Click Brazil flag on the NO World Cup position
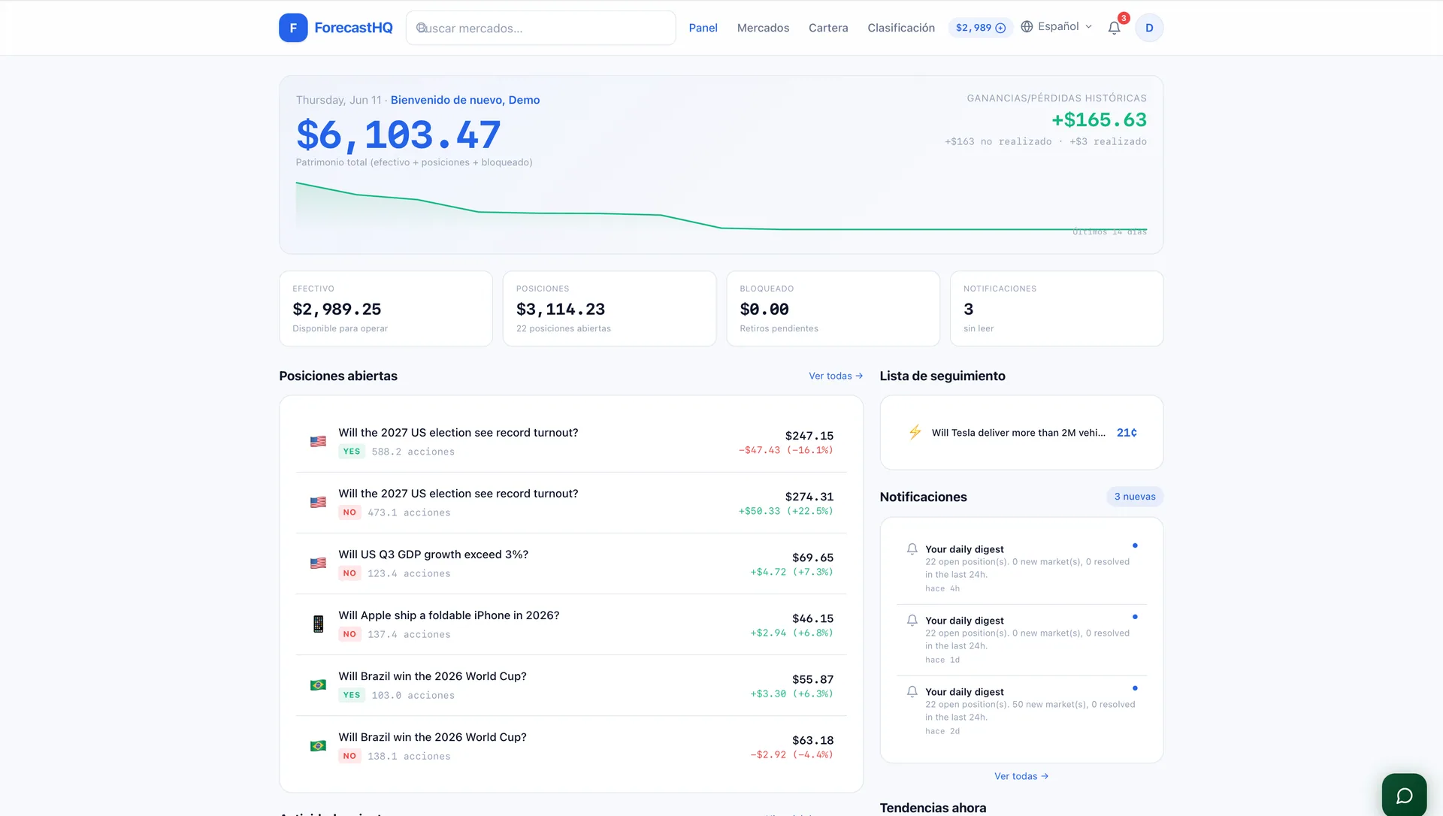Screen dimensions: 1443x816 point(318,746)
